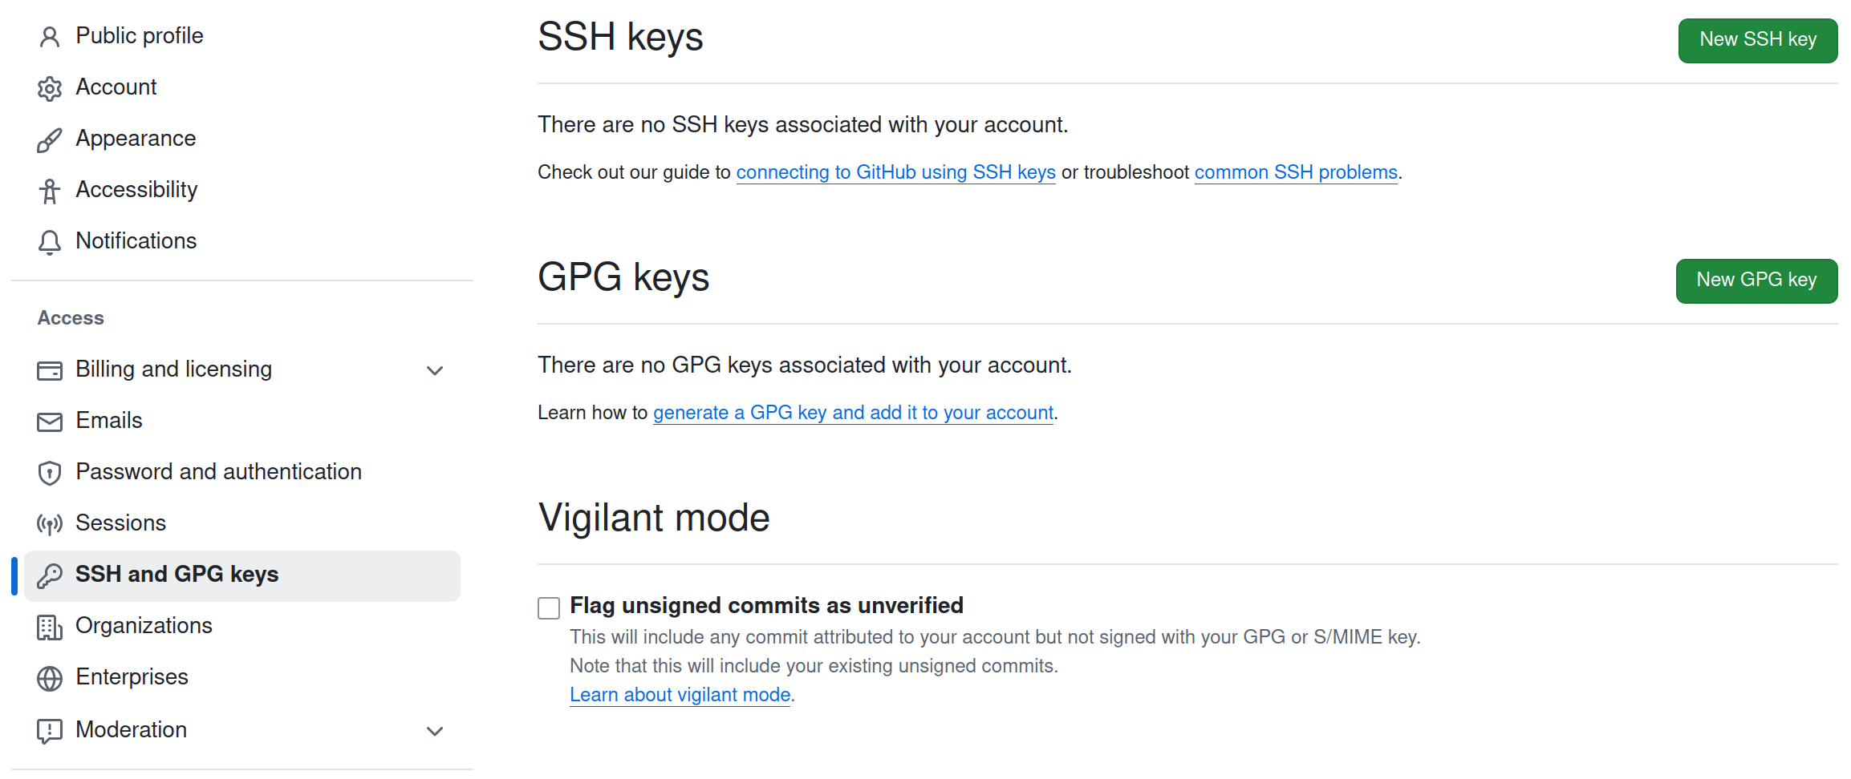Click the Account gear icon
Image resolution: width=1851 pixels, height=779 pixels.
(50, 88)
